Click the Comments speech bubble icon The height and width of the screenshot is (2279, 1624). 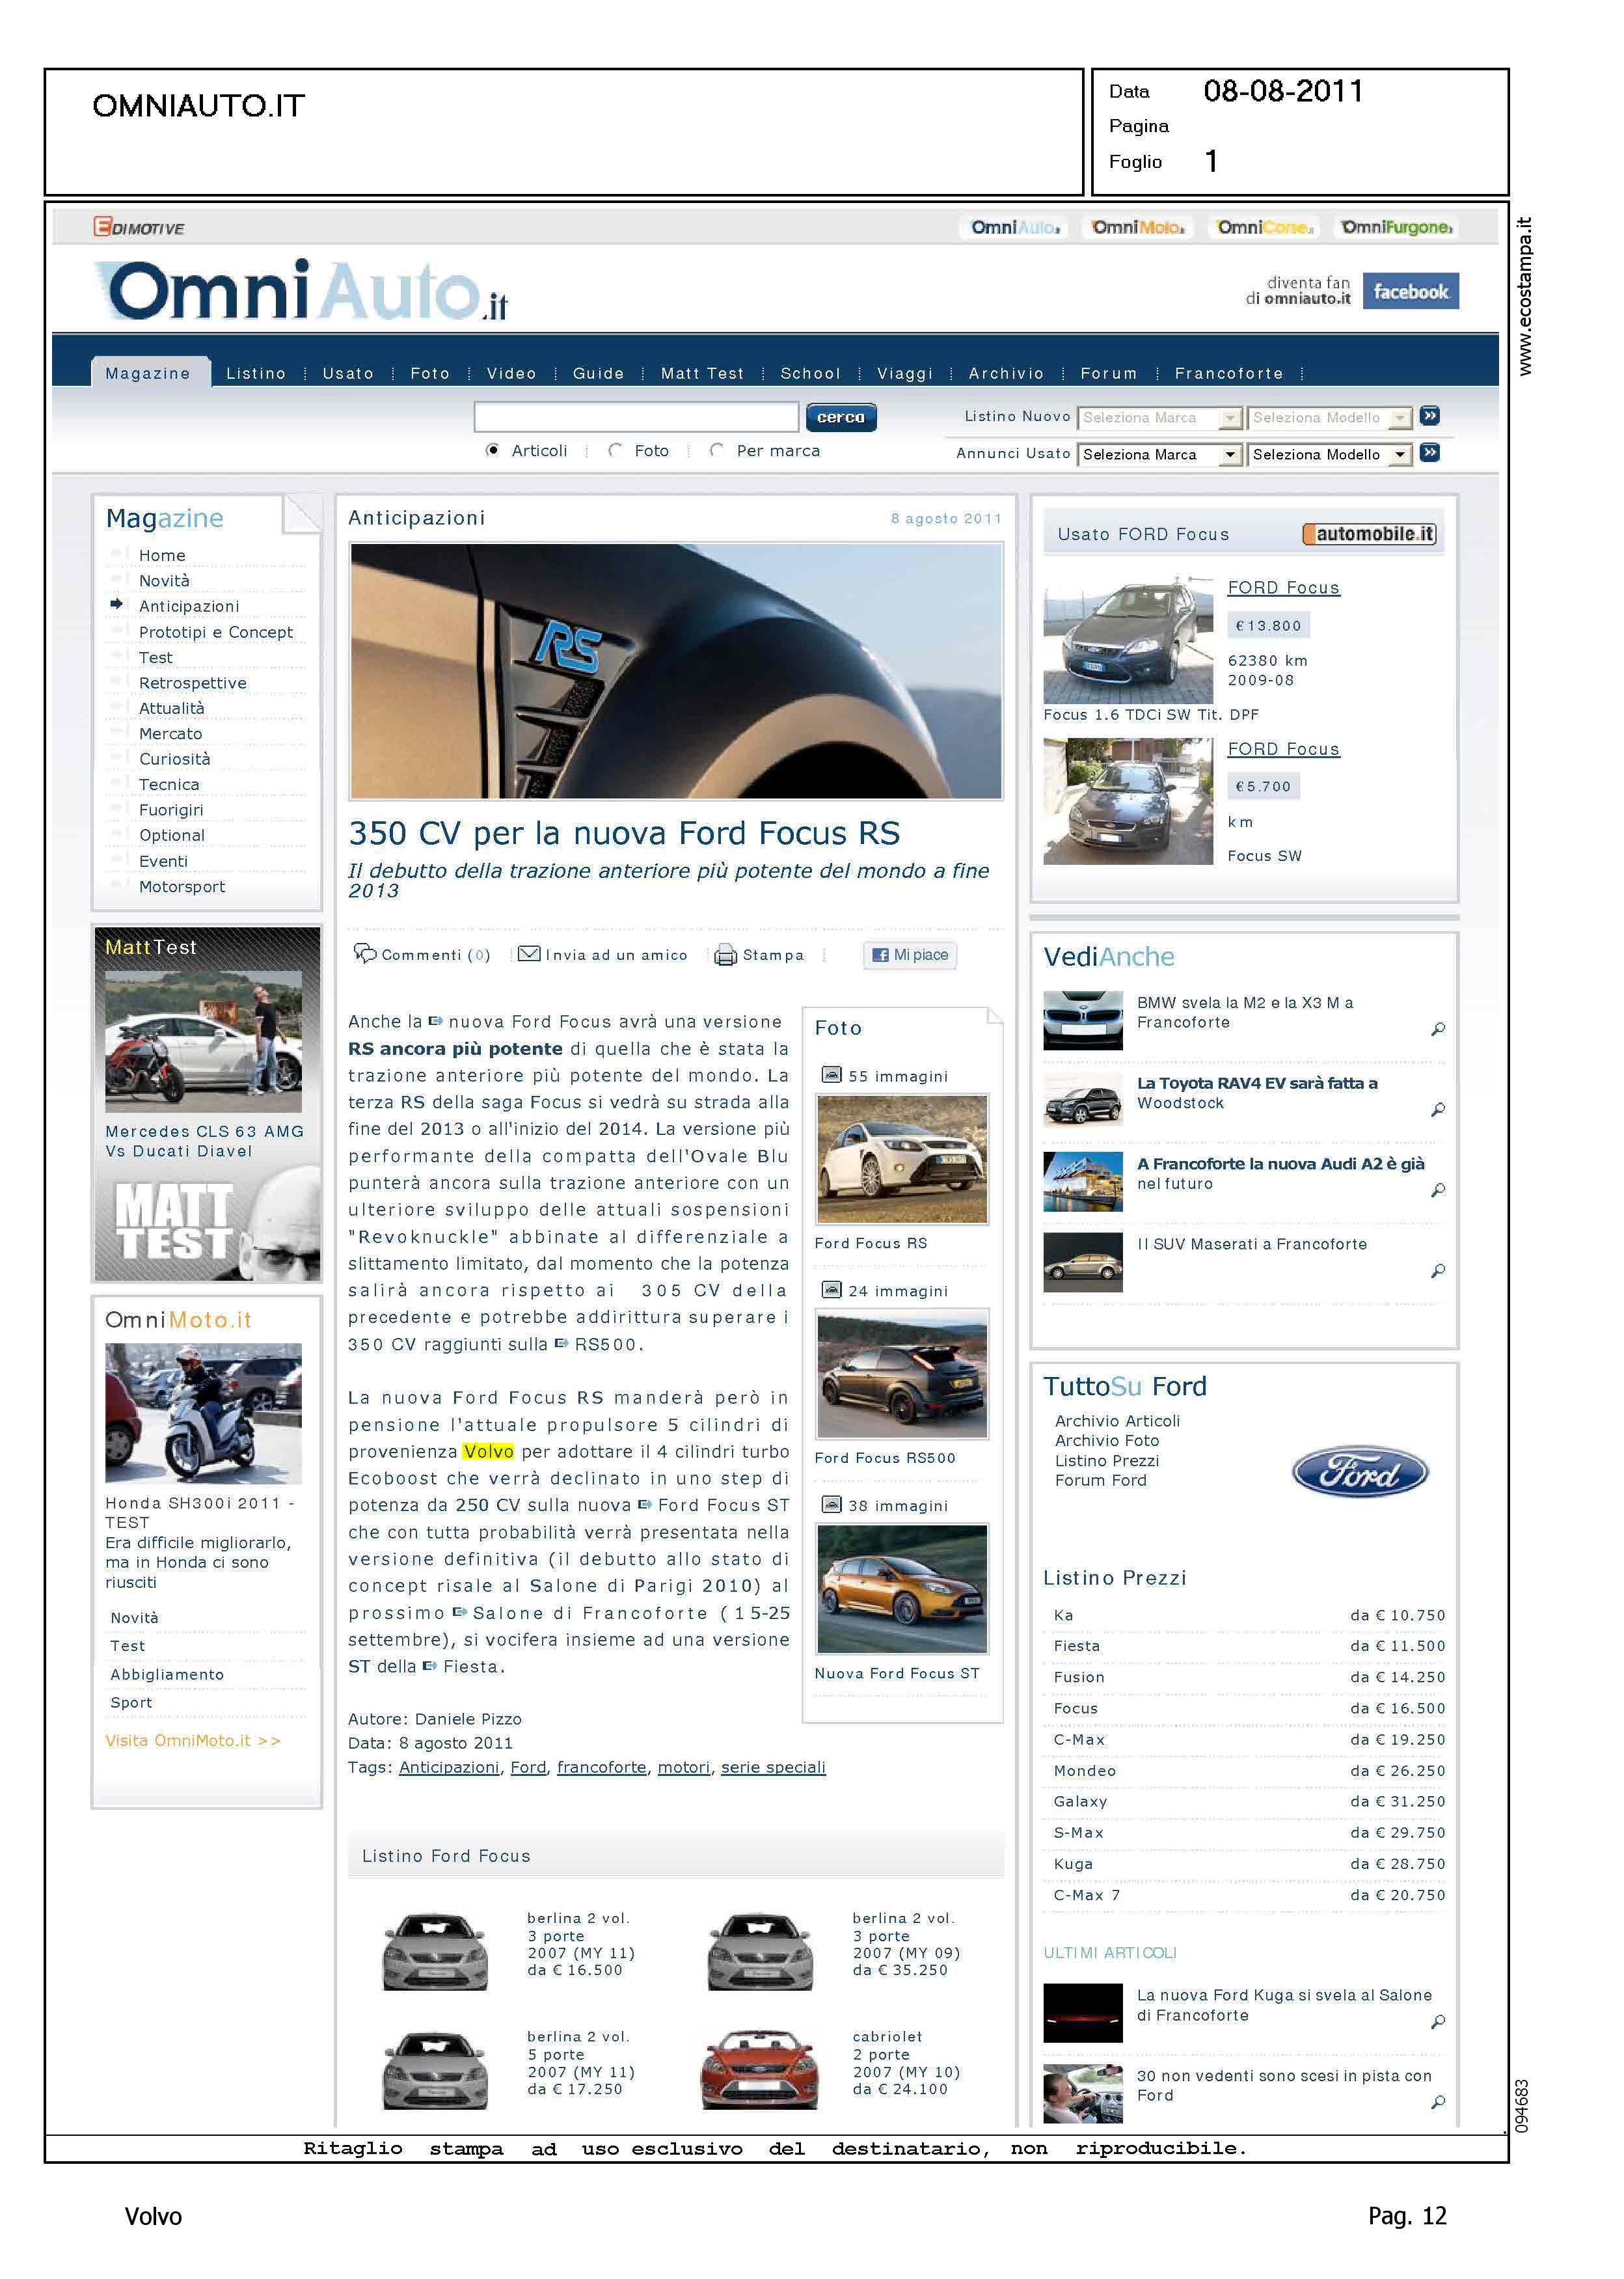pyautogui.click(x=365, y=953)
